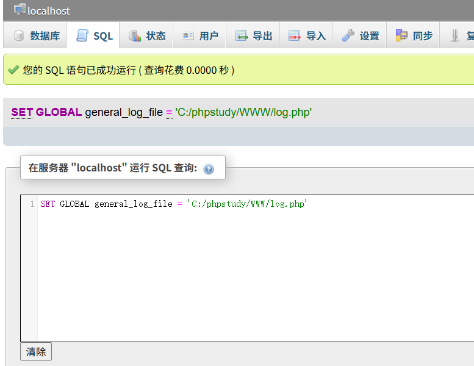Click the server icon beside localhost
Image resolution: width=474 pixels, height=366 pixels.
click(20, 9)
